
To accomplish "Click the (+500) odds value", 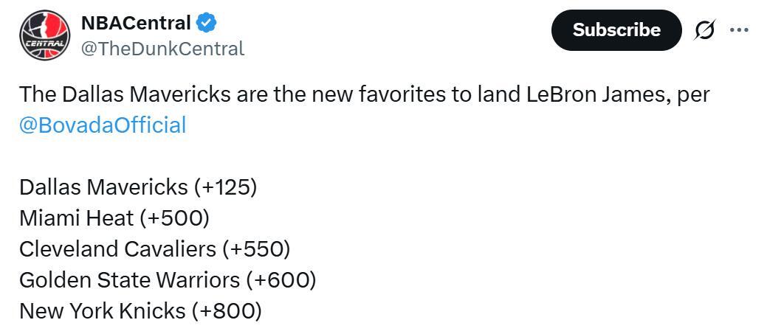I will tap(178, 218).
